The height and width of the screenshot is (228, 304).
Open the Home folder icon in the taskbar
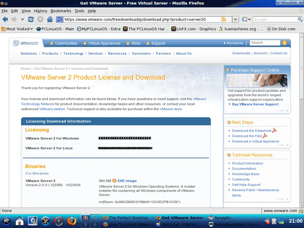point(20,221)
